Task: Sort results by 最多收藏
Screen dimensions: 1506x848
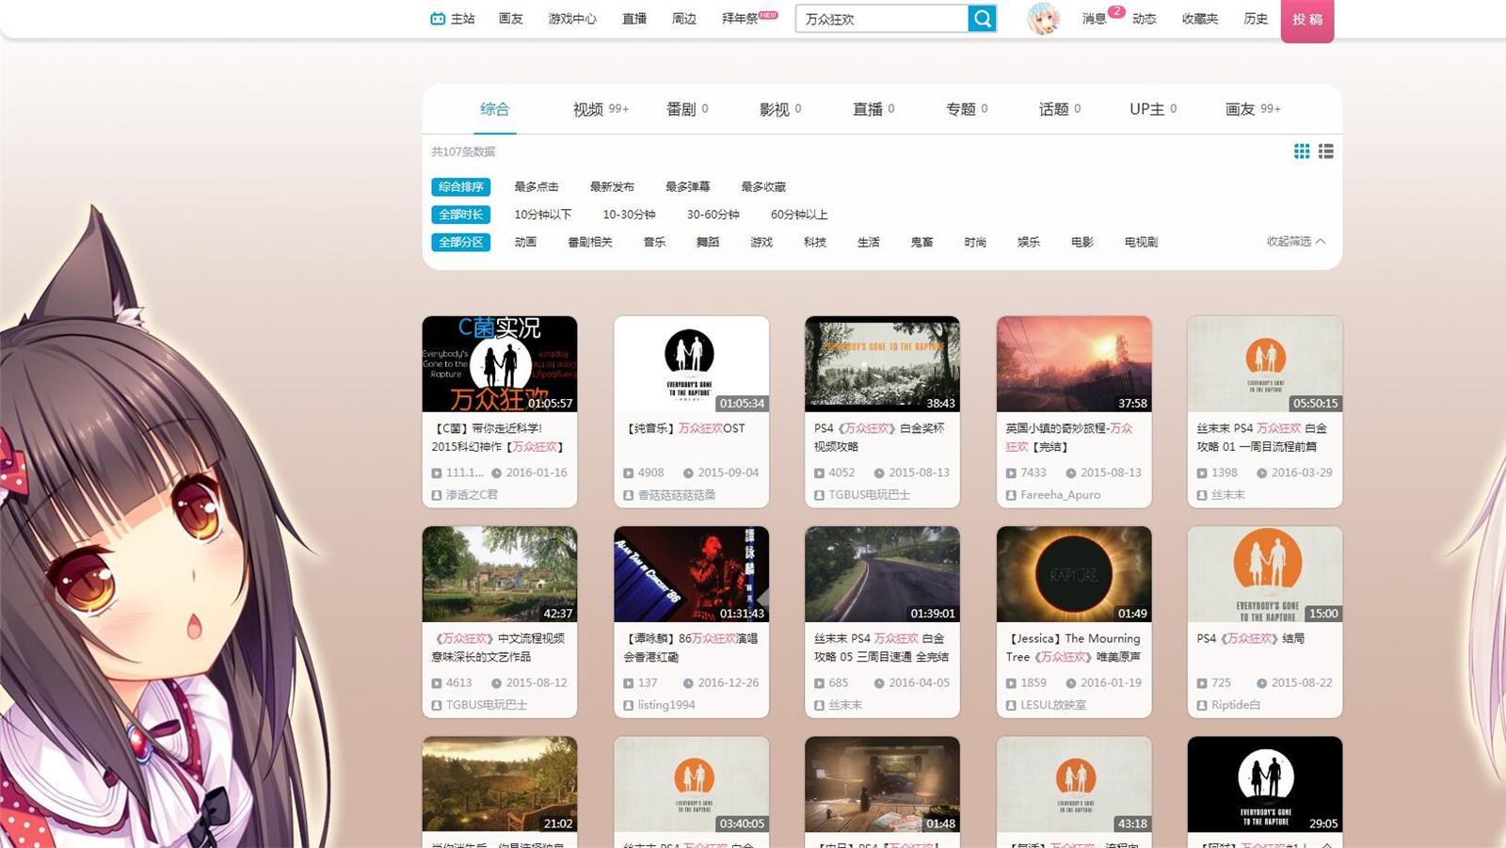Action: (763, 186)
